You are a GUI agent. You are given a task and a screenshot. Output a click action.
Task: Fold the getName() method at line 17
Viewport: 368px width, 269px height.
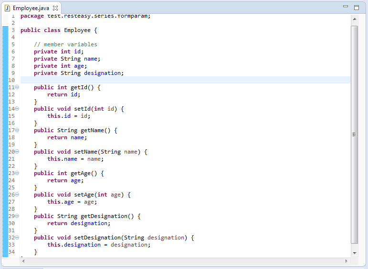[x=17, y=130]
